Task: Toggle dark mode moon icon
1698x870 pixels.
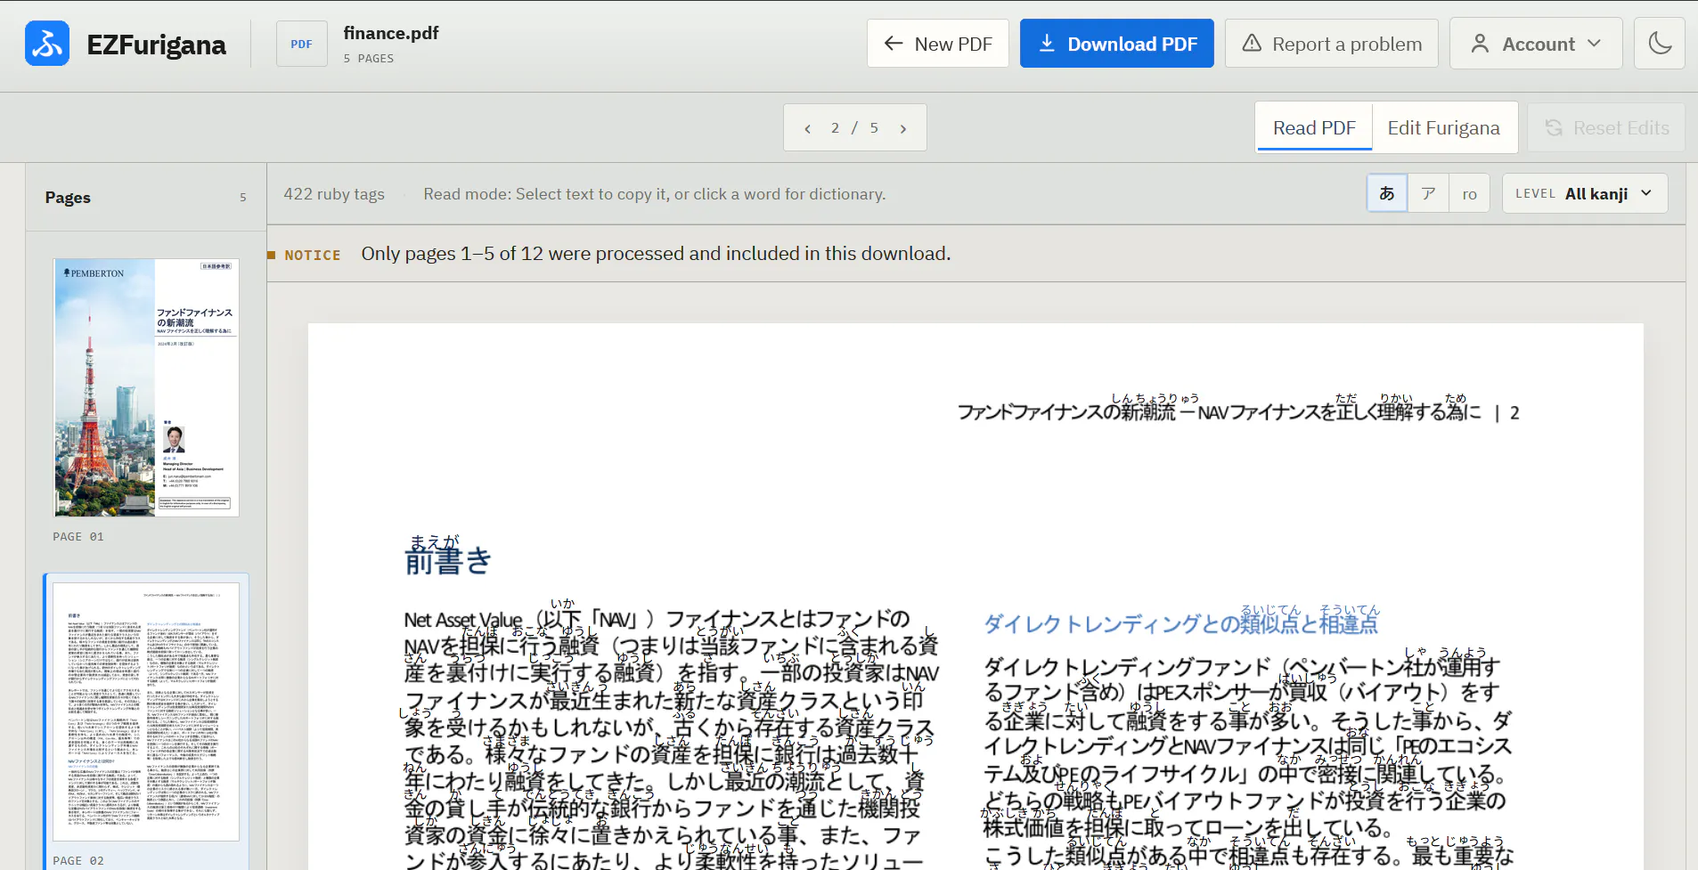Action: 1660,44
